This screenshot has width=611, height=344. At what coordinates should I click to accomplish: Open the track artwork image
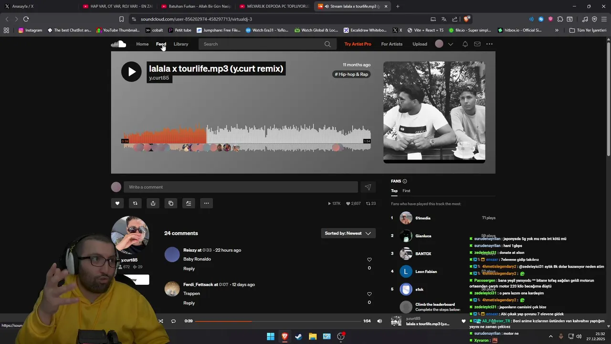pyautogui.click(x=434, y=112)
